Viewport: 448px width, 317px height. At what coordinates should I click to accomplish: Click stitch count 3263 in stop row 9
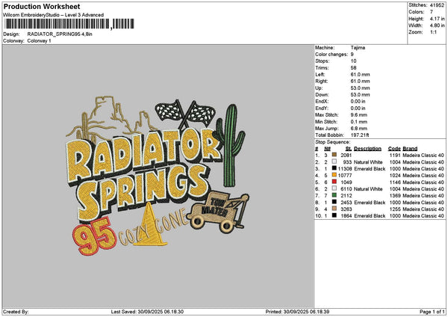tap(346, 209)
